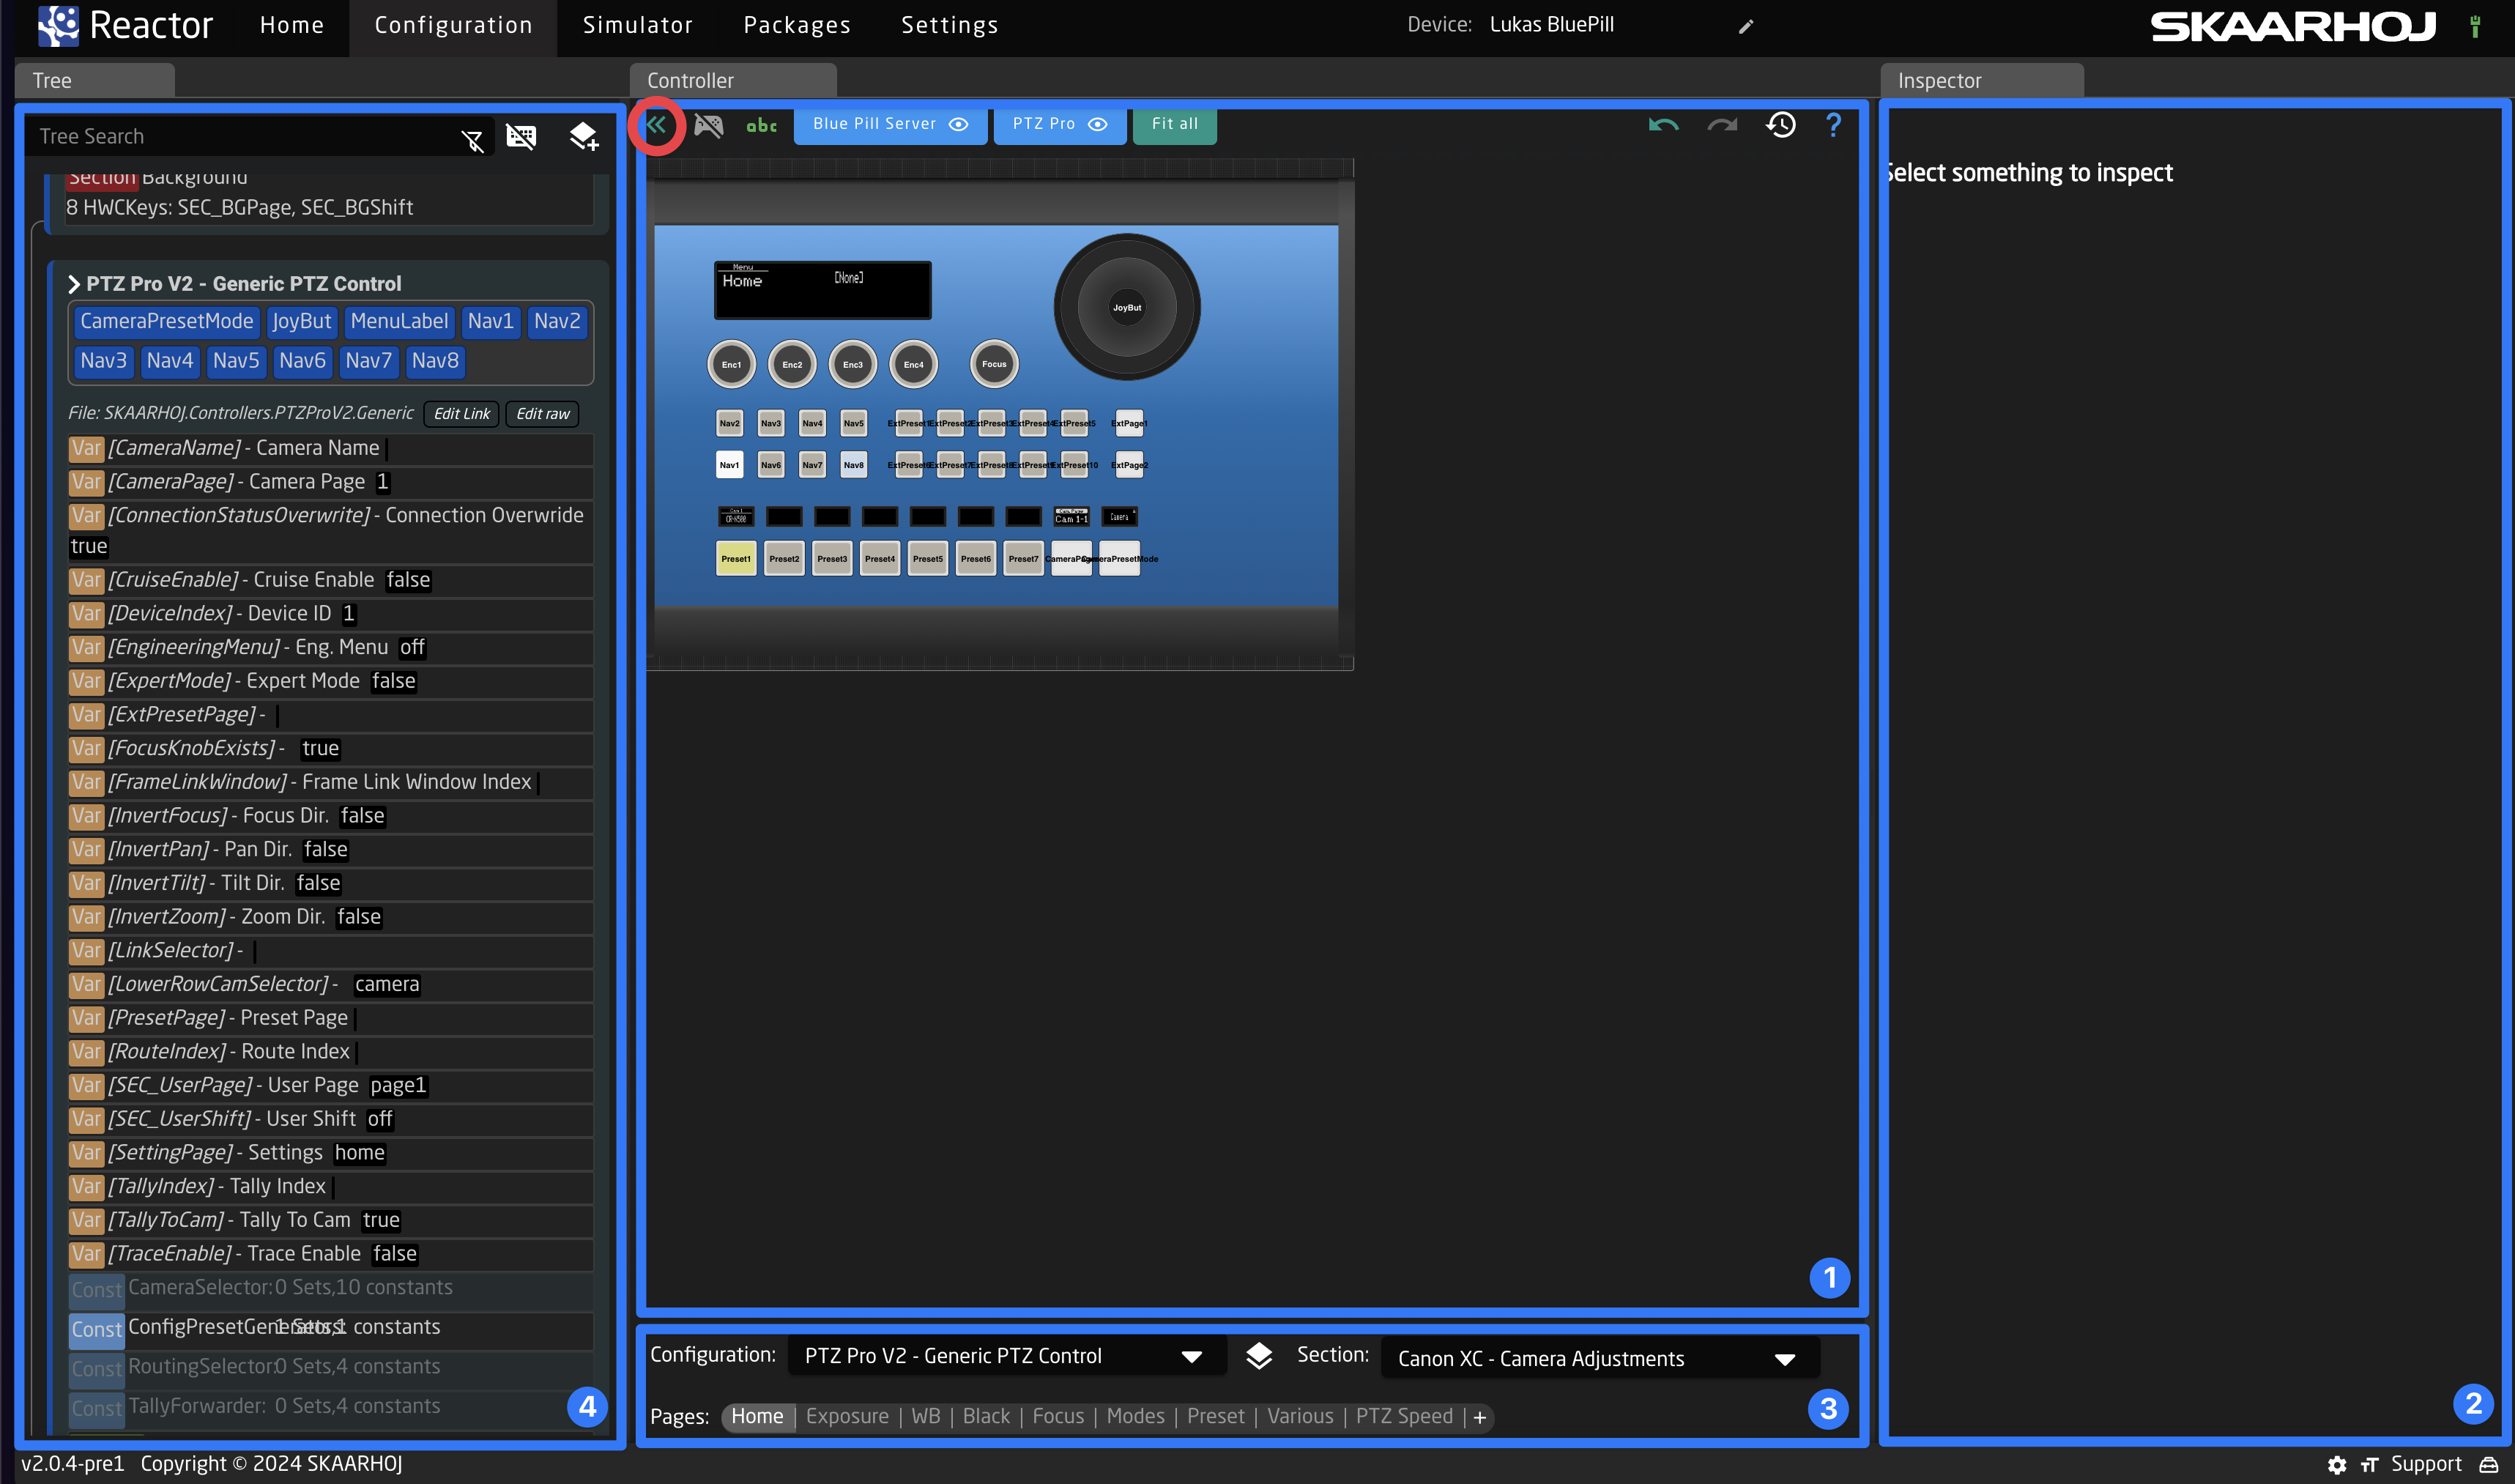Viewport: 2515px width, 1484px height.
Task: Click the history clock icon in Controller toolbar
Action: point(1780,124)
